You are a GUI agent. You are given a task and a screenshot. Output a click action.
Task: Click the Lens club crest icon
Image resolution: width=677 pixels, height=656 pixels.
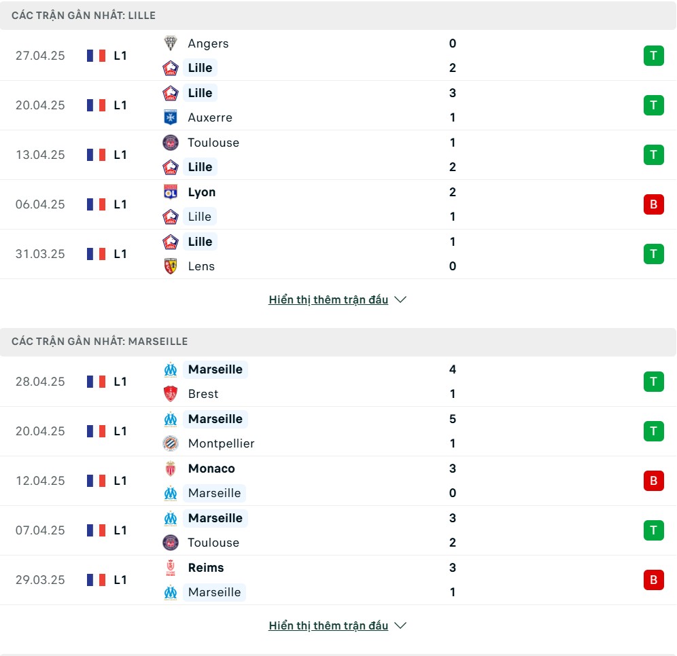pyautogui.click(x=171, y=266)
